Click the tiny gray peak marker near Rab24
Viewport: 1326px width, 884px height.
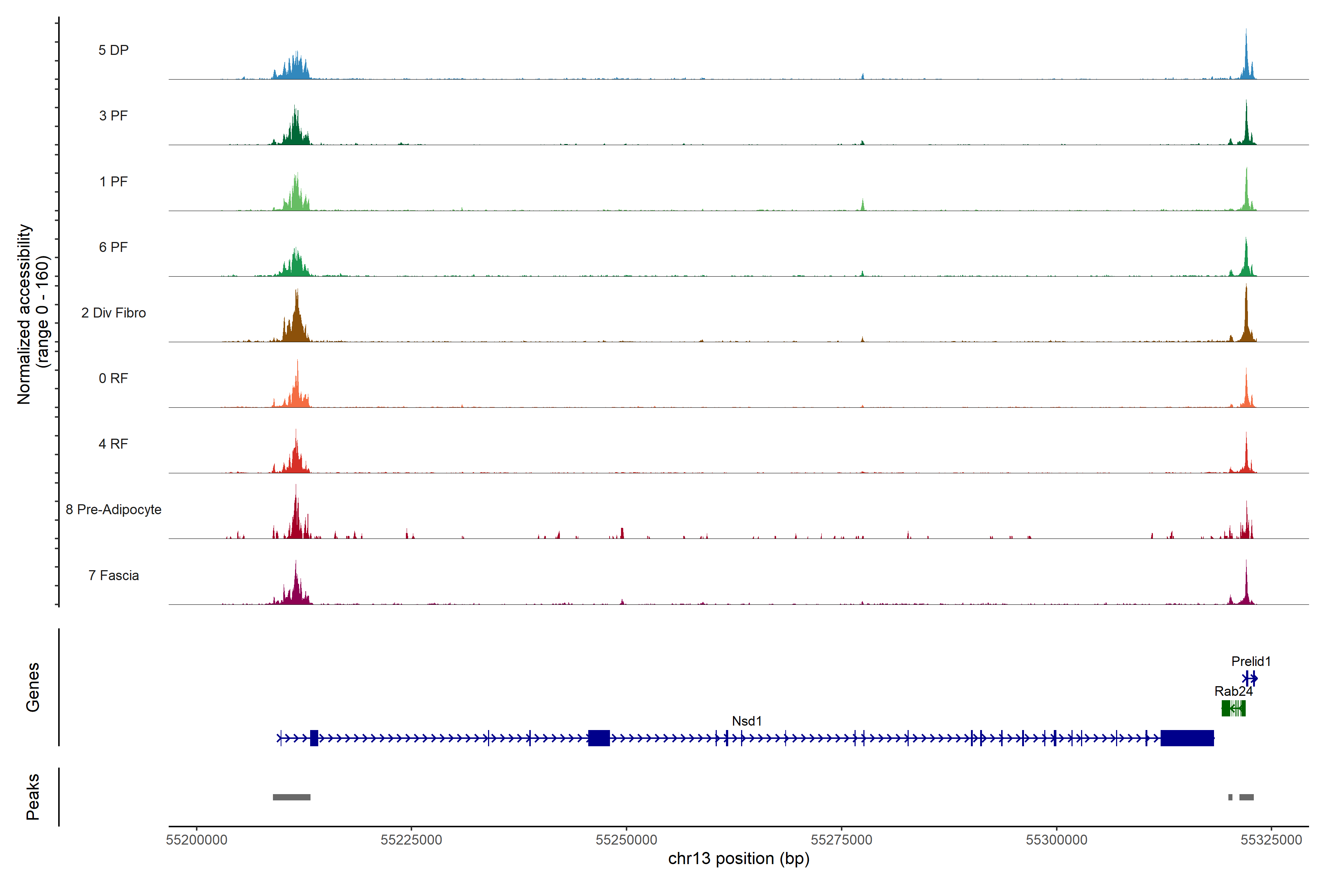point(1230,797)
